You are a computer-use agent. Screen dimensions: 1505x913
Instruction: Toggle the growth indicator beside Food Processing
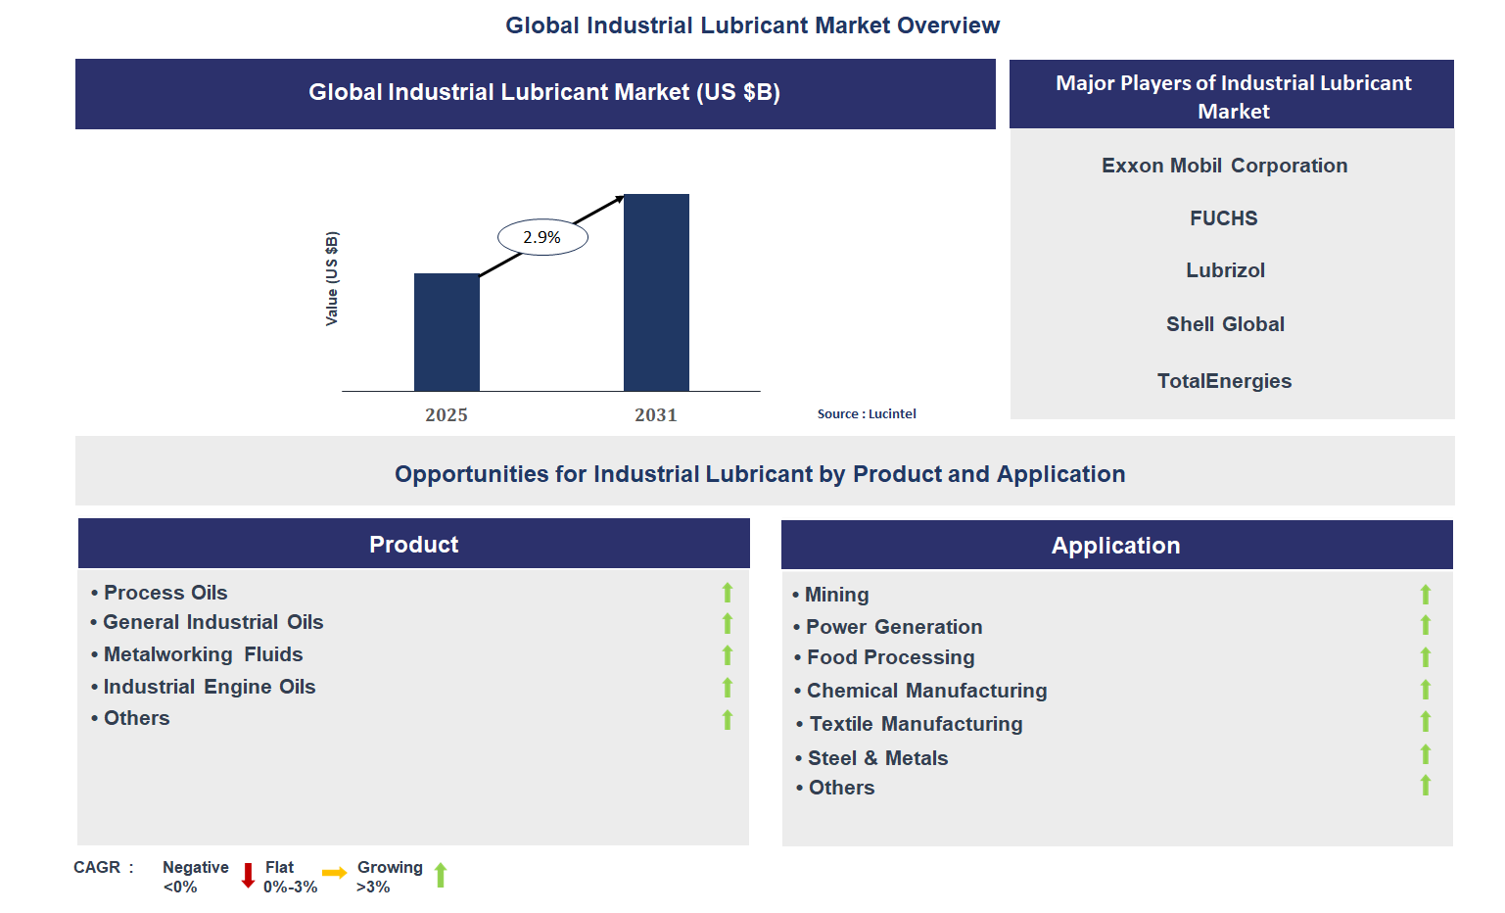[1426, 657]
